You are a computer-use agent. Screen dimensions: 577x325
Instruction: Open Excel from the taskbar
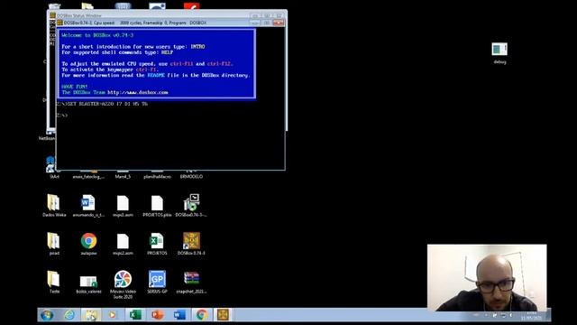click(135, 315)
